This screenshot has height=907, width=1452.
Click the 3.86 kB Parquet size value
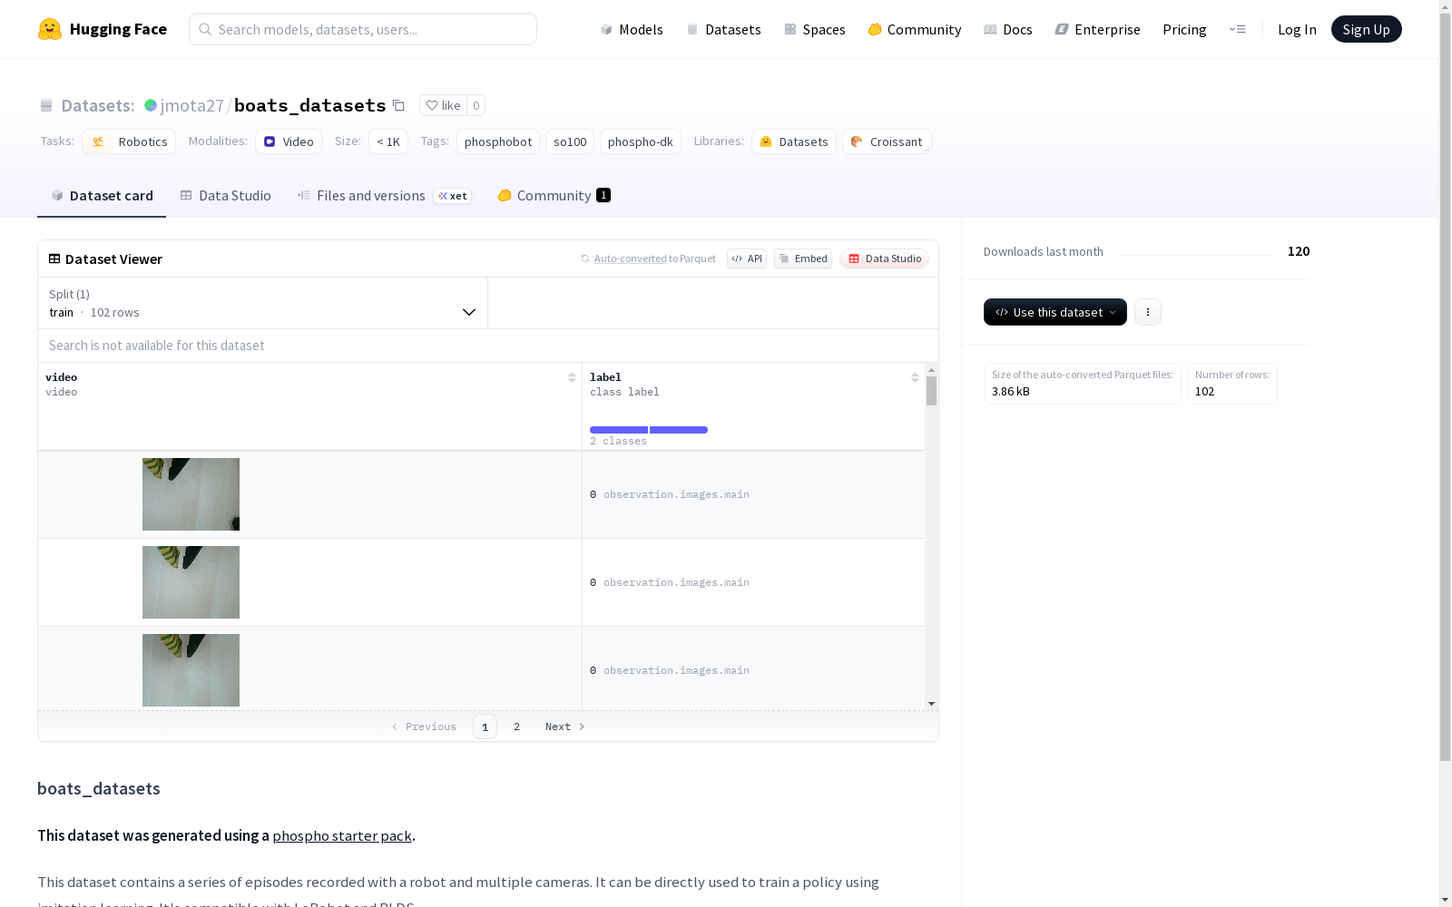click(x=1011, y=392)
